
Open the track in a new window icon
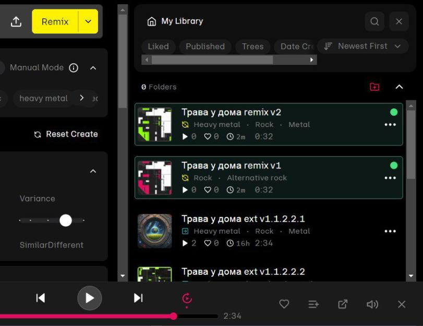point(343,305)
